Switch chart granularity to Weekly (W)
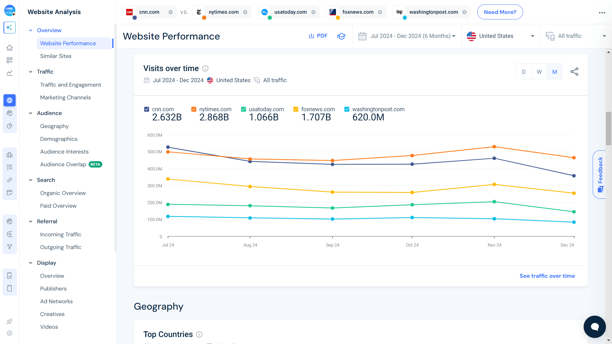 coord(539,72)
